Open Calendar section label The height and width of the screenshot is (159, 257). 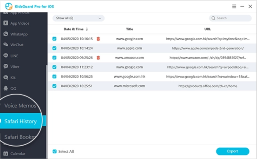18,154
